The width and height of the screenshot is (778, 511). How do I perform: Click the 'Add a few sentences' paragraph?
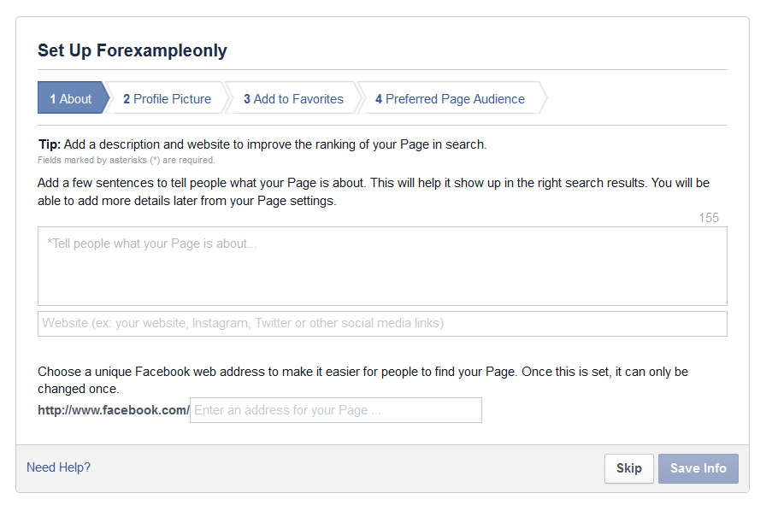374,192
